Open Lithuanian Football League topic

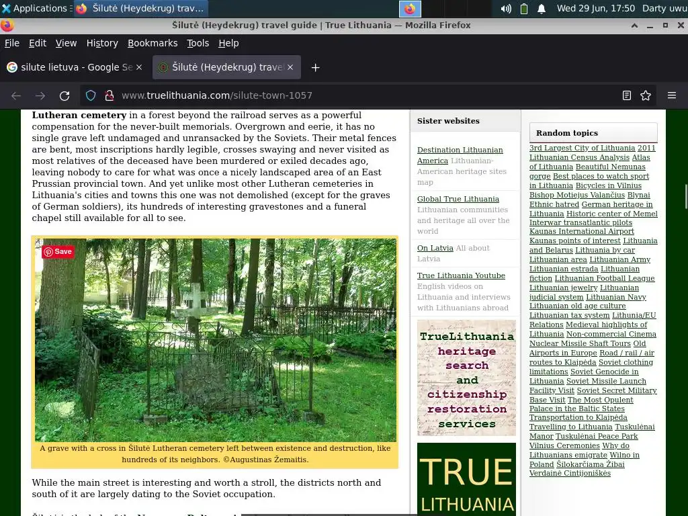604,278
